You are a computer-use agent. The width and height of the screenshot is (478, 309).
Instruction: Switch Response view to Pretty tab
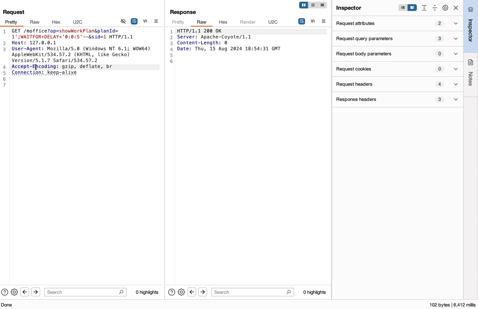[178, 22]
